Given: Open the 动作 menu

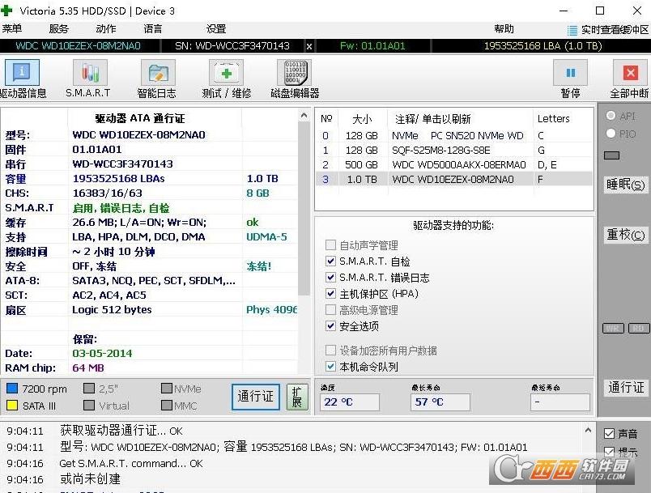Looking at the screenshot, I should coord(106,28).
